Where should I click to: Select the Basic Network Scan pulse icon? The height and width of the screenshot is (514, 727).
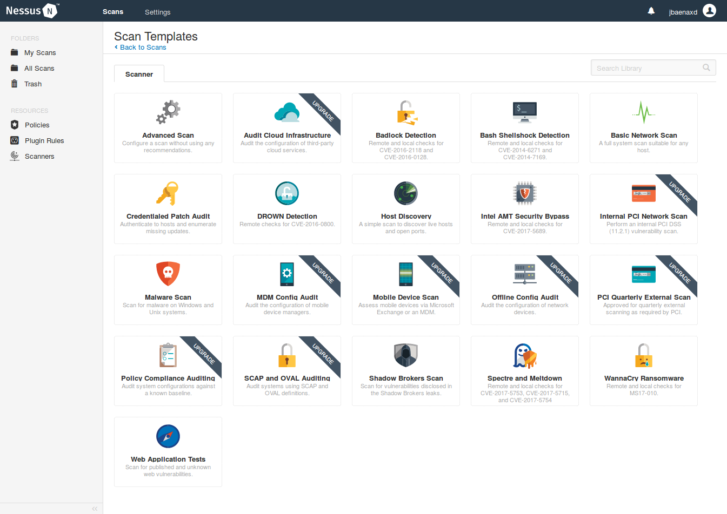(644, 112)
